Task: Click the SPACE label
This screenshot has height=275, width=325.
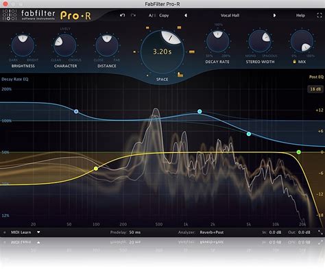Action: (x=162, y=80)
